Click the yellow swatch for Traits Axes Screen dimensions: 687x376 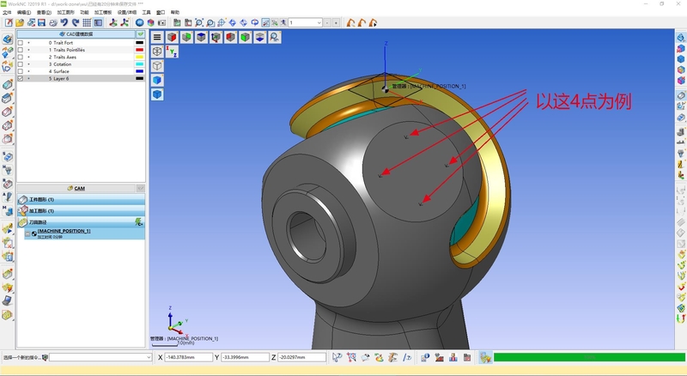(x=139, y=57)
